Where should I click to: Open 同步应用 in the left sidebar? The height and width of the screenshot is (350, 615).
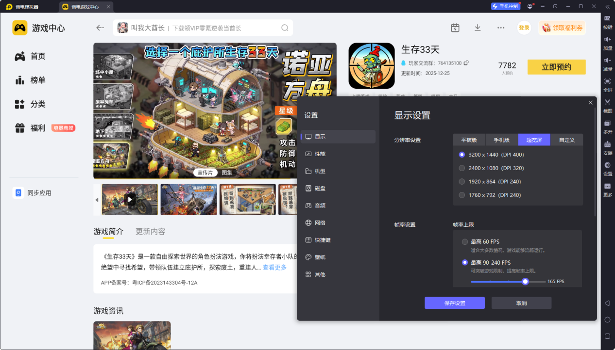pyautogui.click(x=33, y=193)
